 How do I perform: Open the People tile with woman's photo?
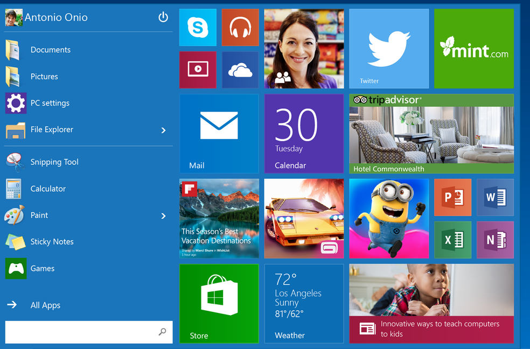[x=304, y=48]
